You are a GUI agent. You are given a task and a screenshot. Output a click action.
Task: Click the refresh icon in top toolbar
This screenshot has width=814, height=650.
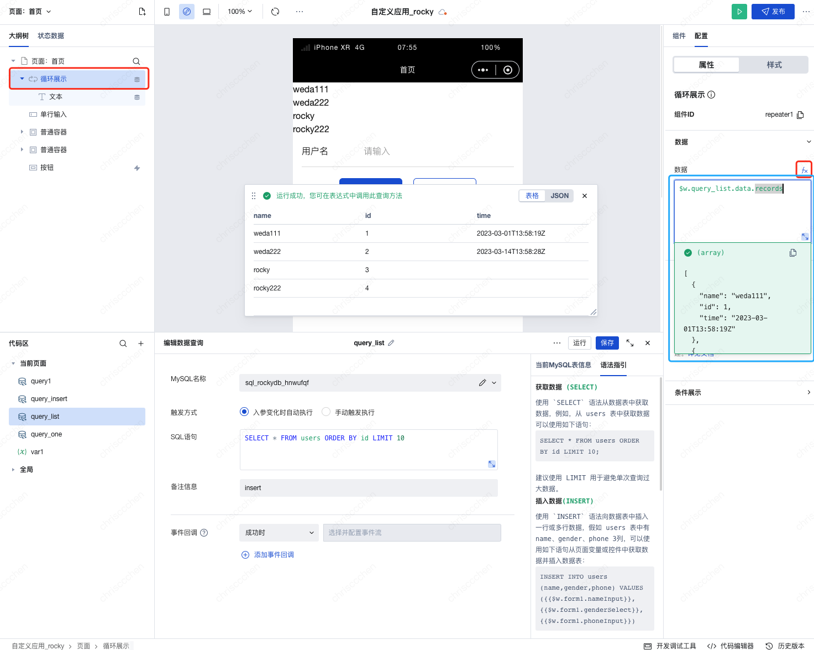(x=275, y=12)
